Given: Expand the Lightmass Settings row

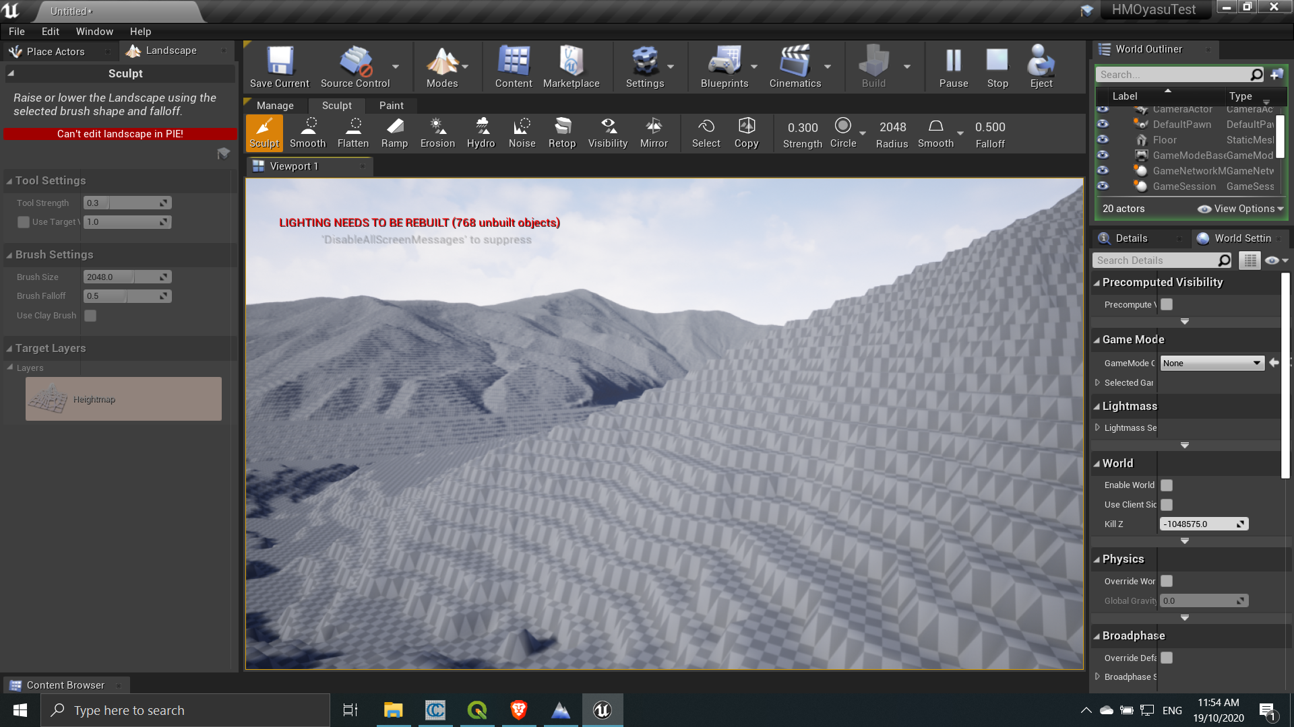Looking at the screenshot, I should 1098,427.
